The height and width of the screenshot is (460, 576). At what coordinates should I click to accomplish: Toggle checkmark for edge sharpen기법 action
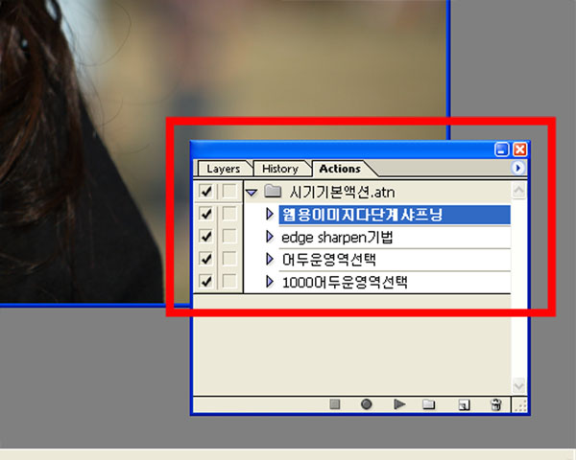tap(205, 237)
